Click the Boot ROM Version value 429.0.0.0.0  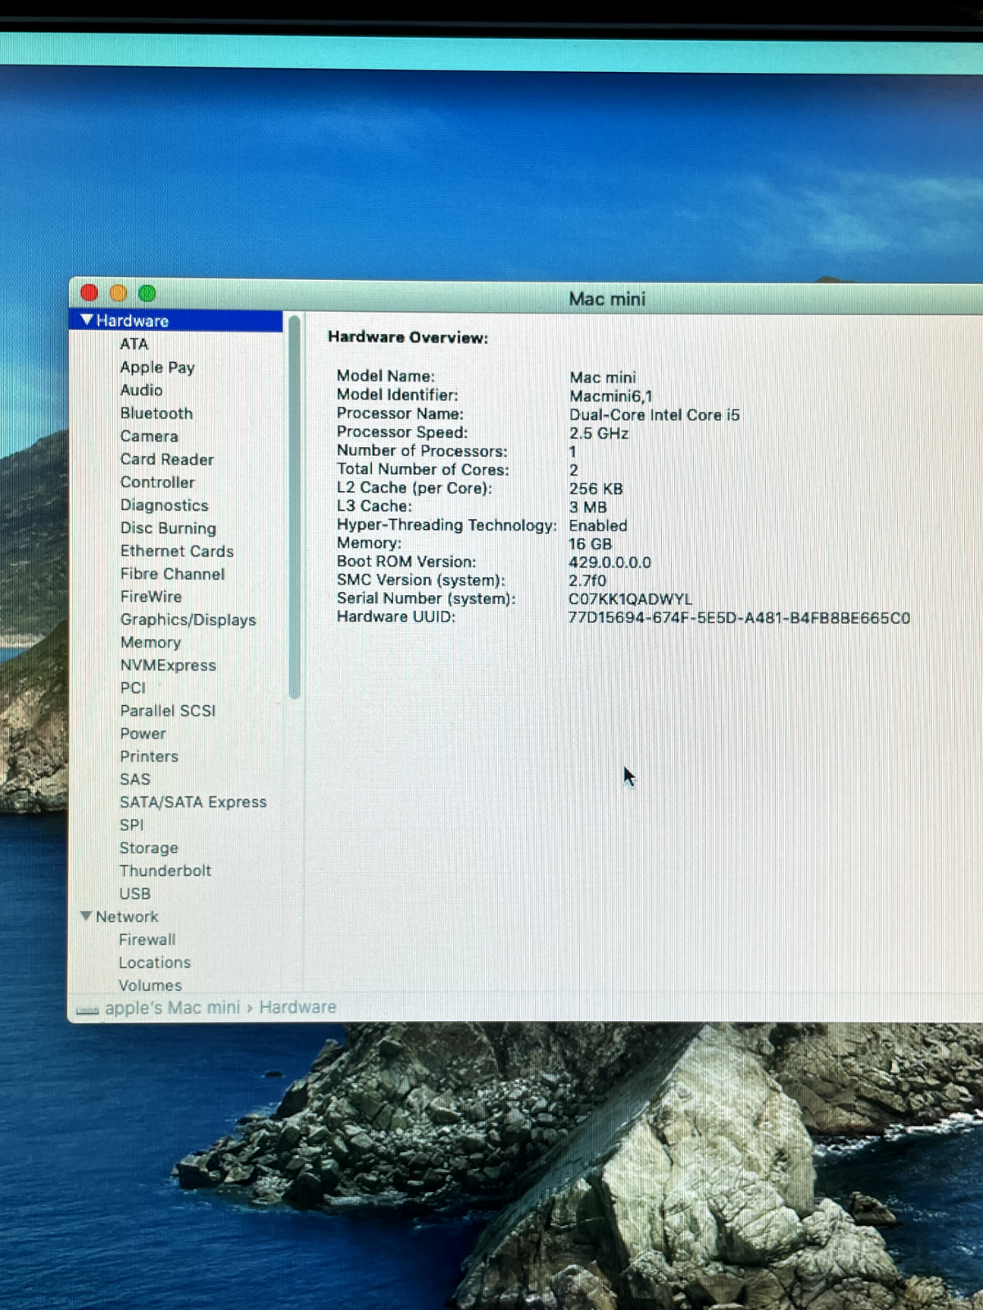pyautogui.click(x=610, y=562)
